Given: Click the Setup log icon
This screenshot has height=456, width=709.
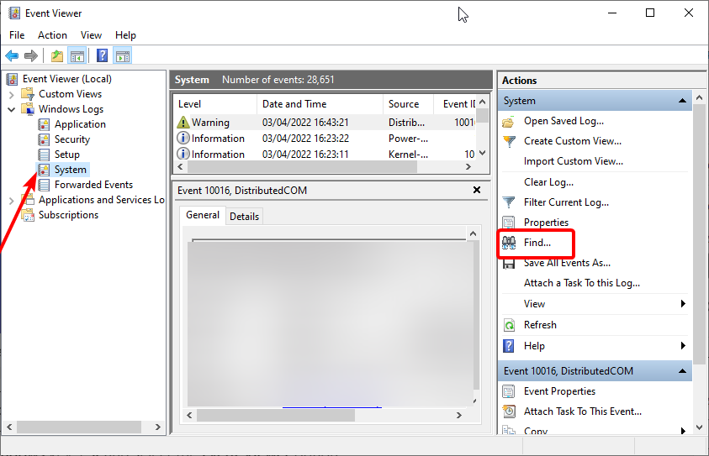Looking at the screenshot, I should 44,155.
